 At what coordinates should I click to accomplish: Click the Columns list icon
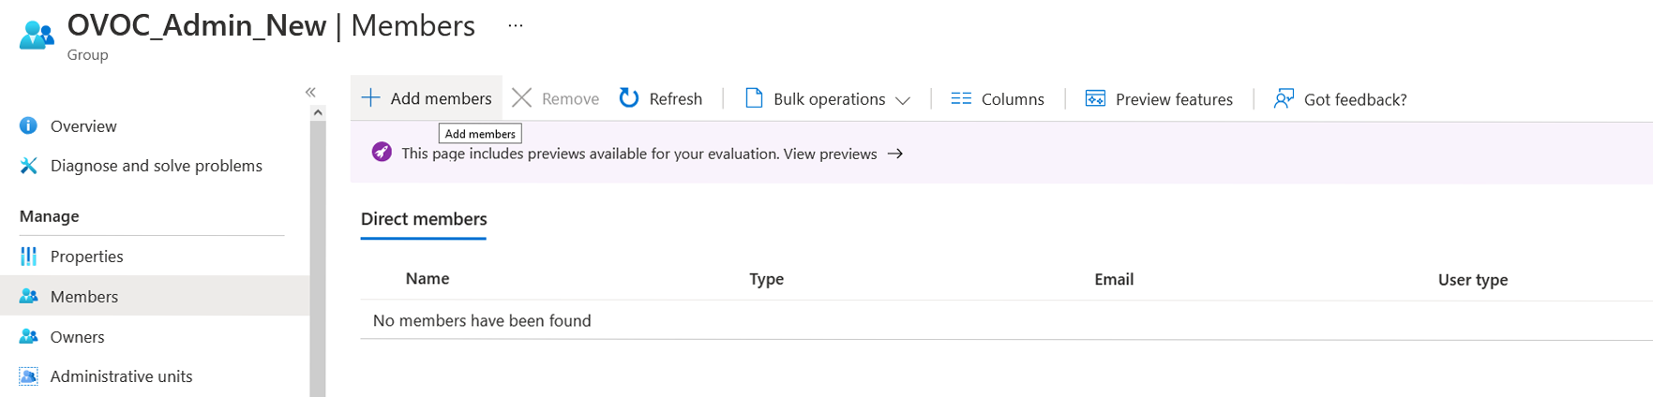[961, 98]
